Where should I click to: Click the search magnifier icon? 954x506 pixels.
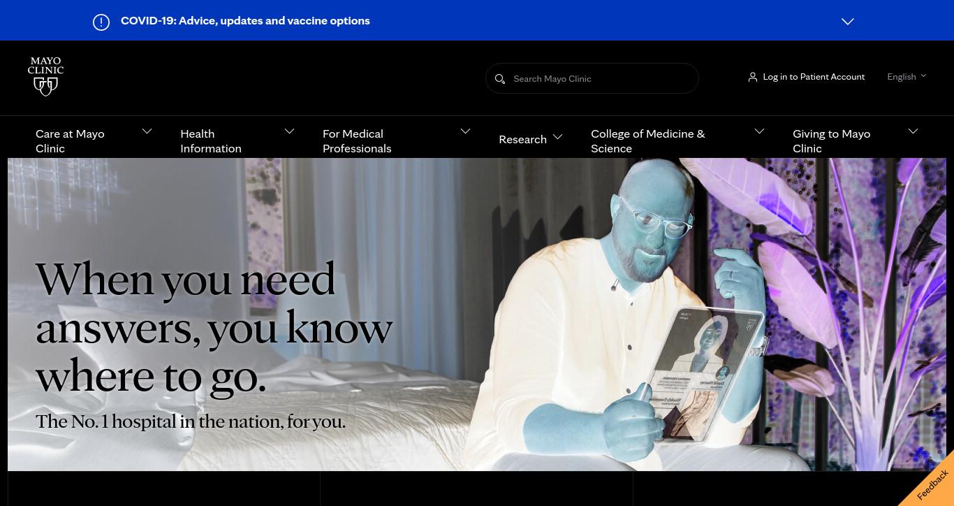(x=500, y=79)
